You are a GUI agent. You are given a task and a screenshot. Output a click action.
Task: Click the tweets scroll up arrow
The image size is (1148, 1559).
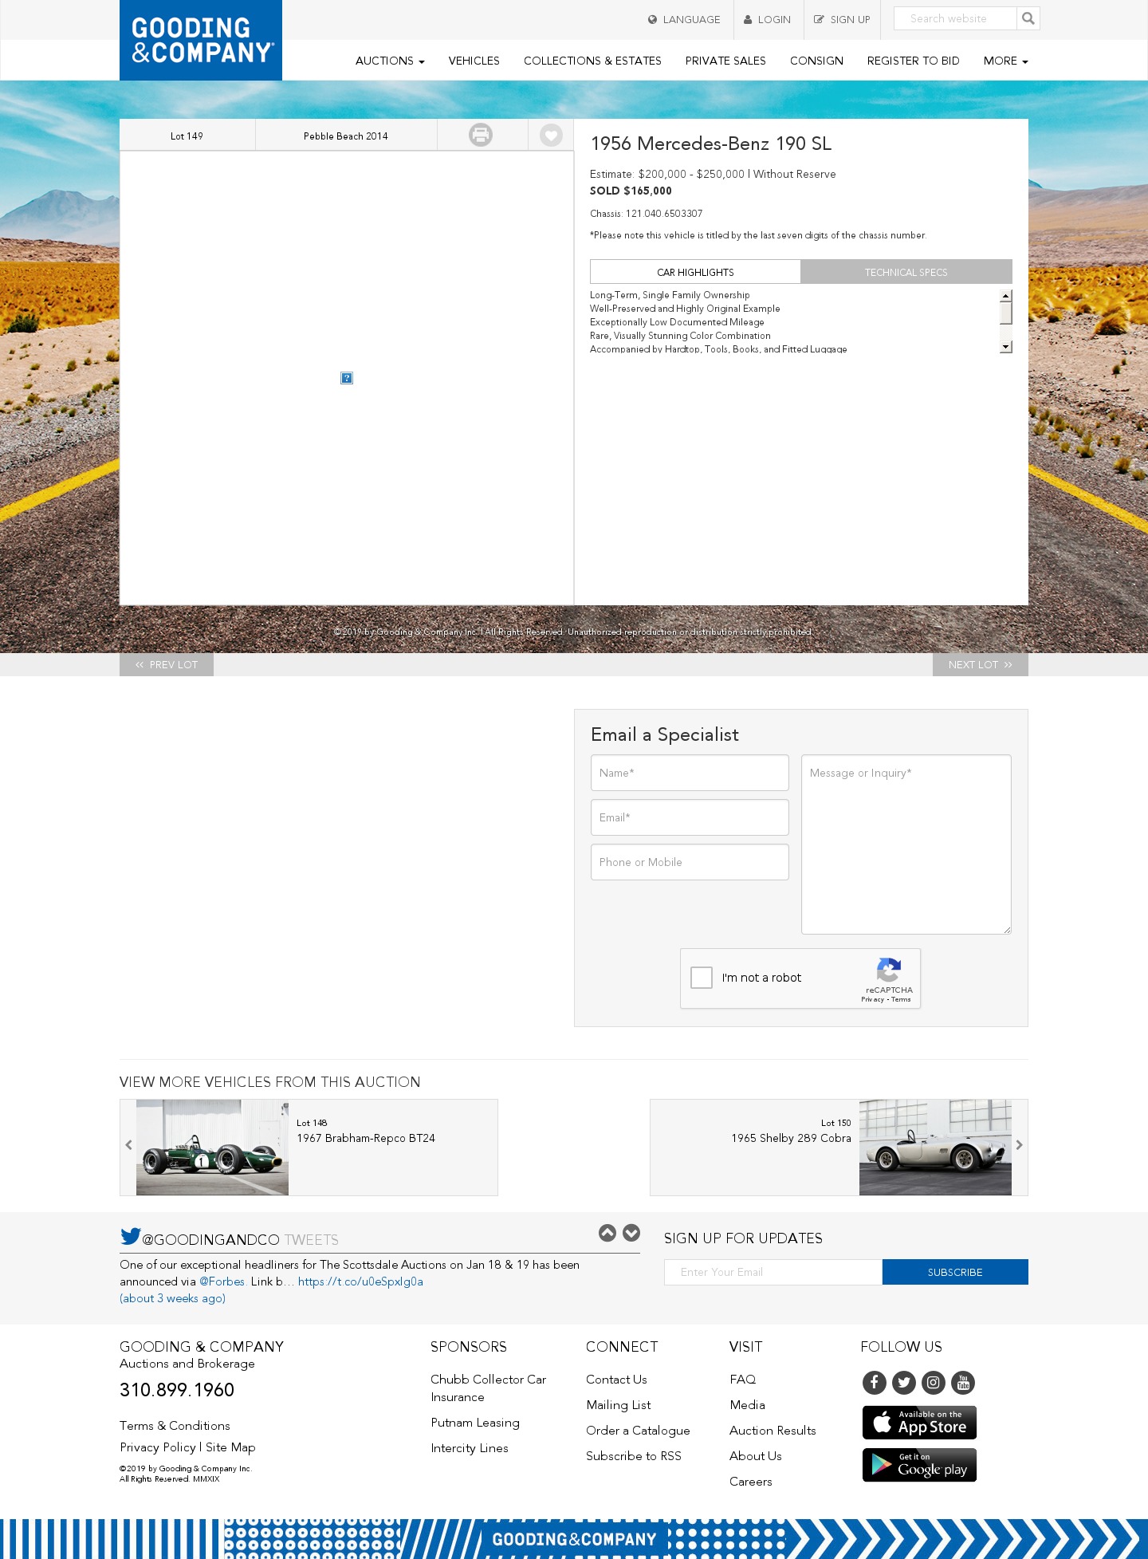click(x=607, y=1233)
